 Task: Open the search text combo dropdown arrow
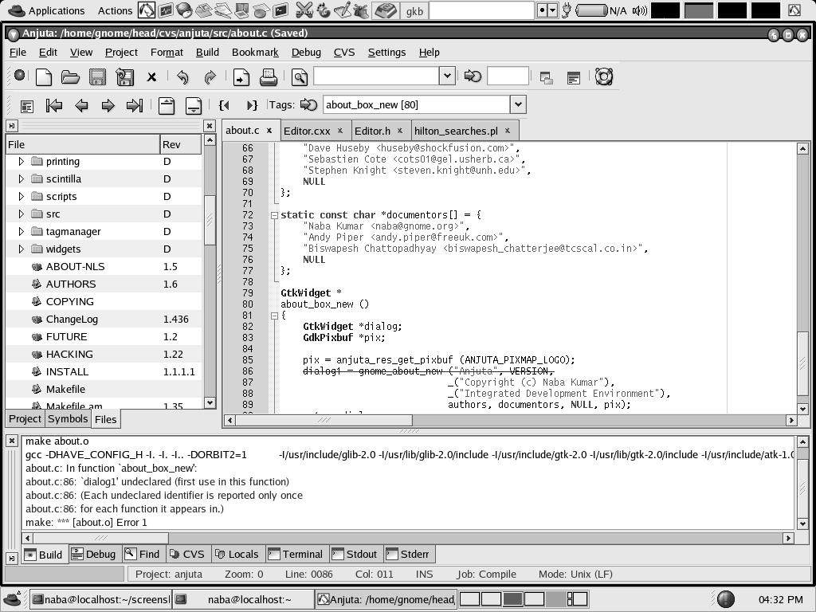(447, 76)
